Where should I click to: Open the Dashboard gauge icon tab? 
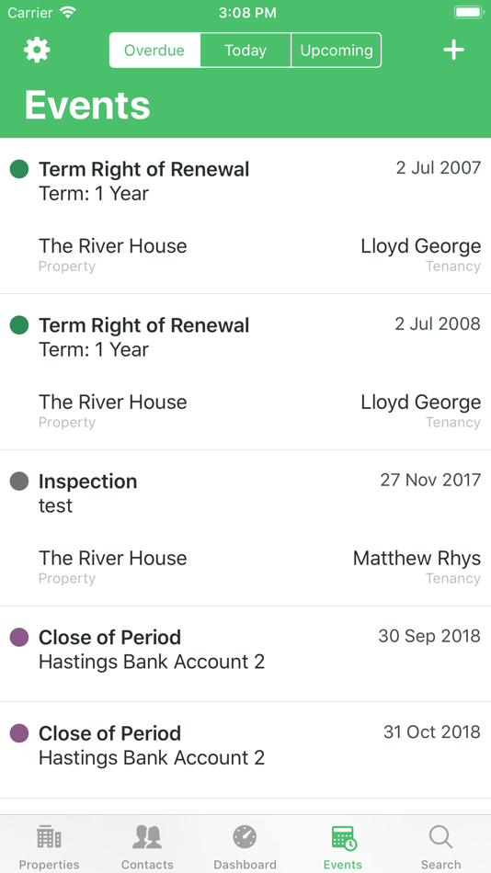pos(245,847)
